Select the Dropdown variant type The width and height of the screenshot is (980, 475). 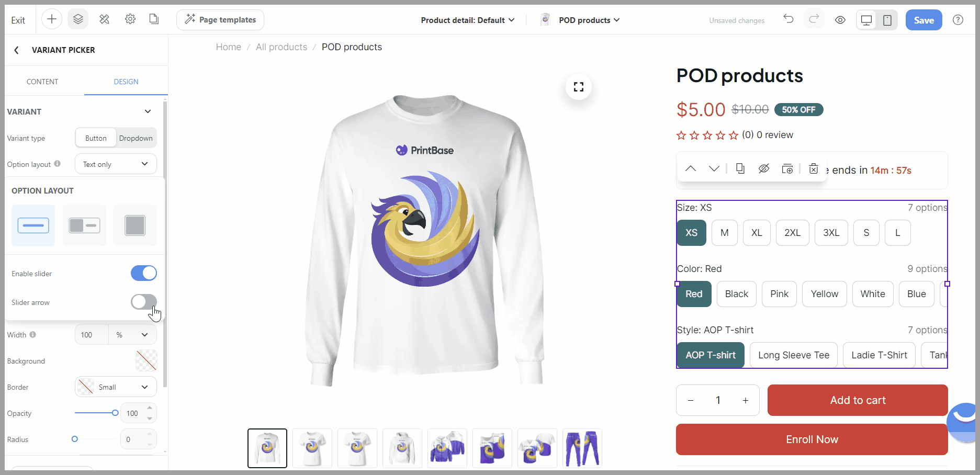[136, 138]
